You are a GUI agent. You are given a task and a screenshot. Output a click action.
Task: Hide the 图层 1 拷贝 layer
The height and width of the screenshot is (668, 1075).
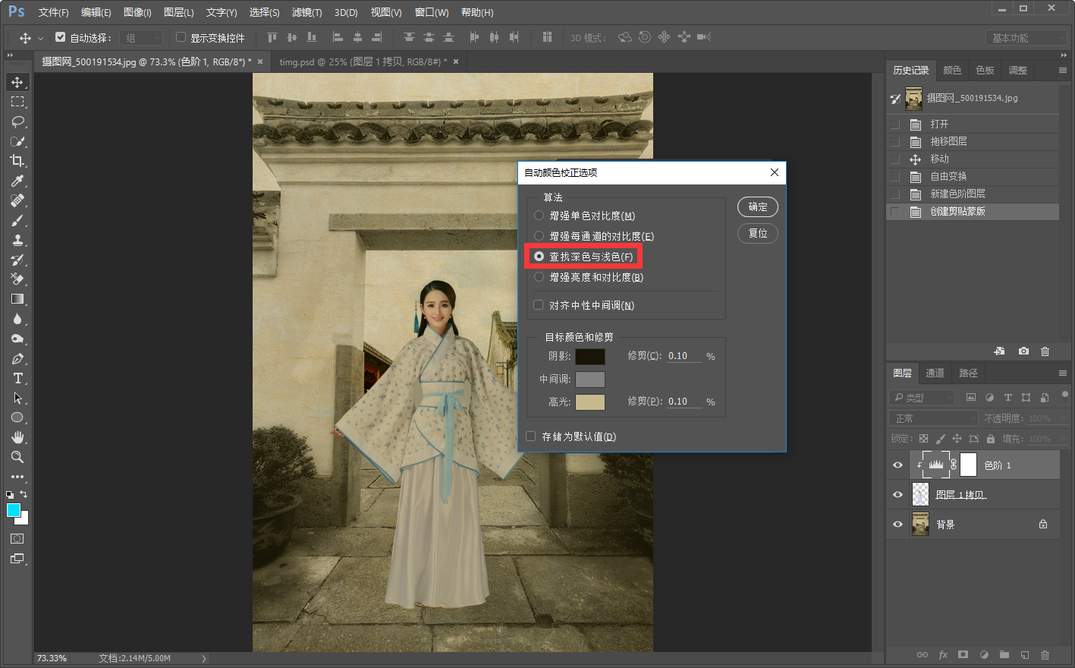(x=897, y=494)
